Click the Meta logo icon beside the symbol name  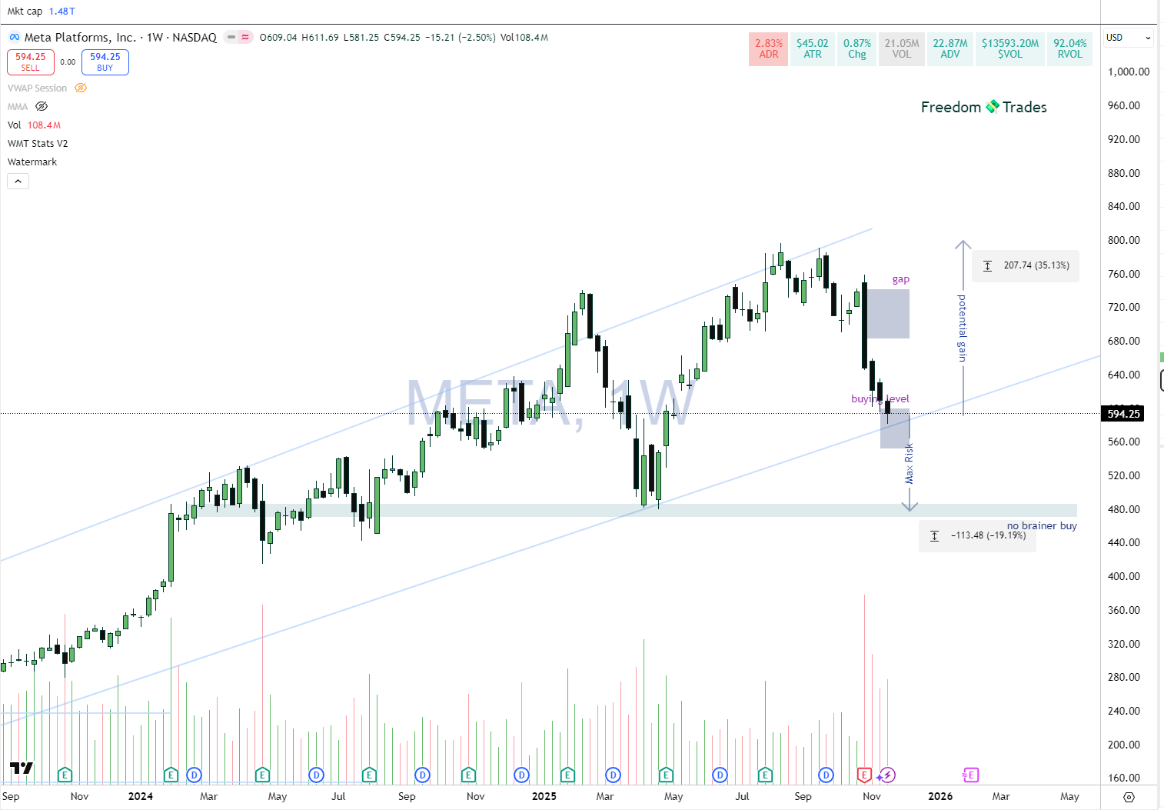coord(14,37)
